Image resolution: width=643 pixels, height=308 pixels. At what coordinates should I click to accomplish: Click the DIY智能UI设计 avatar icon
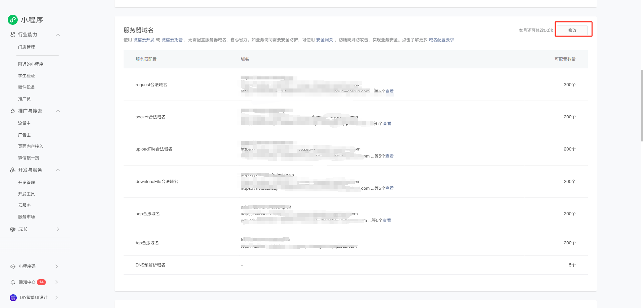(13, 298)
